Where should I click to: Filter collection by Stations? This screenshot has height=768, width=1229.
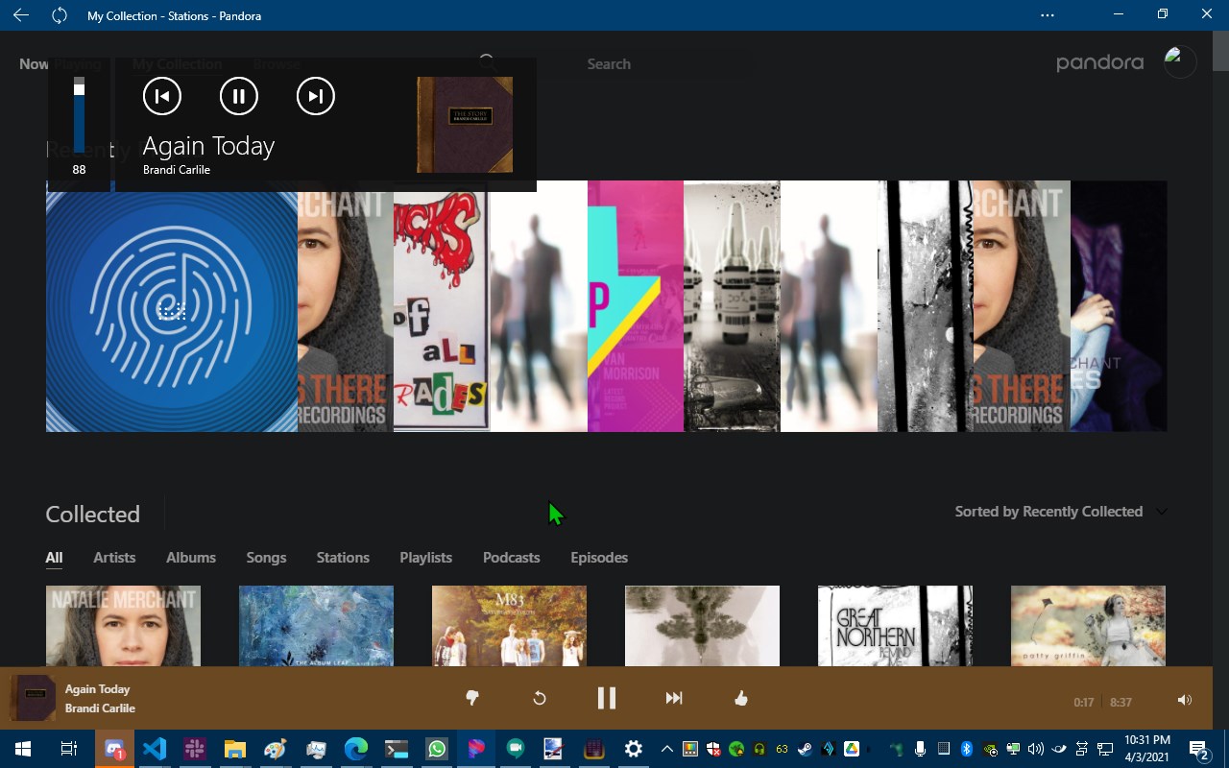pos(343,558)
